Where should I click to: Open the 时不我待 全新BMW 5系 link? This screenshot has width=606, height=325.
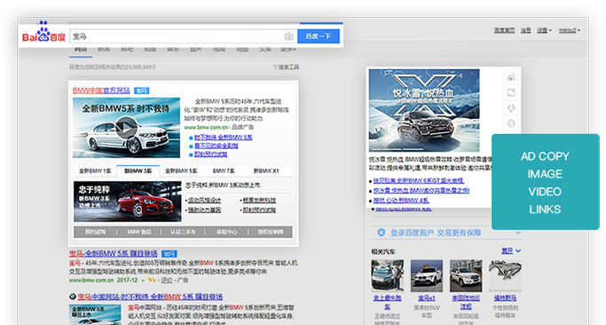coord(224,138)
